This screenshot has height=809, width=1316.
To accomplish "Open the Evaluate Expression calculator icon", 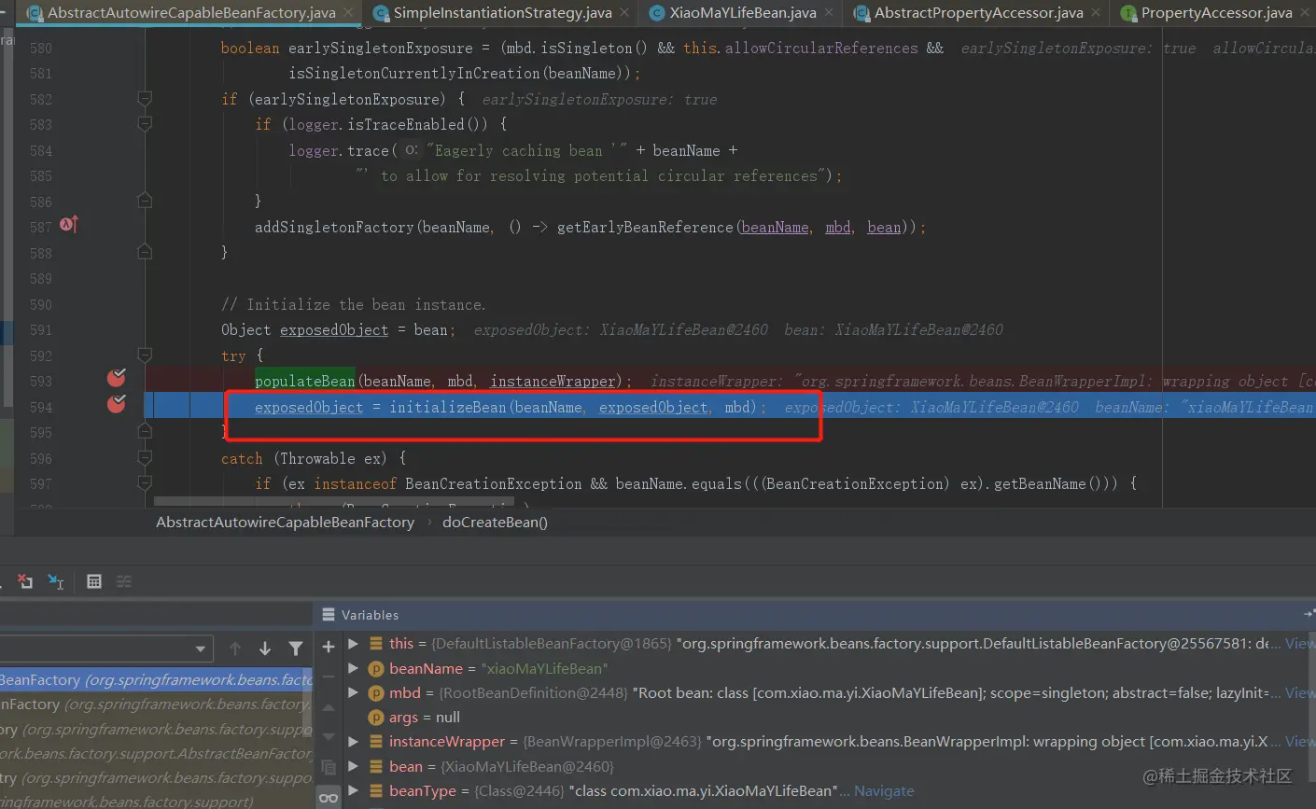I will click(x=94, y=581).
